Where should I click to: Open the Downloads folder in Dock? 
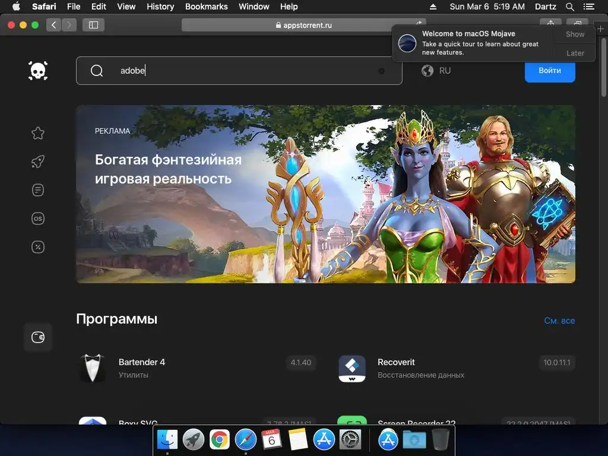click(414, 440)
